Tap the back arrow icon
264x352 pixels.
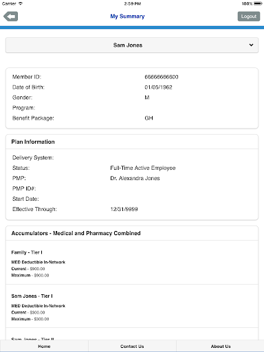point(10,16)
